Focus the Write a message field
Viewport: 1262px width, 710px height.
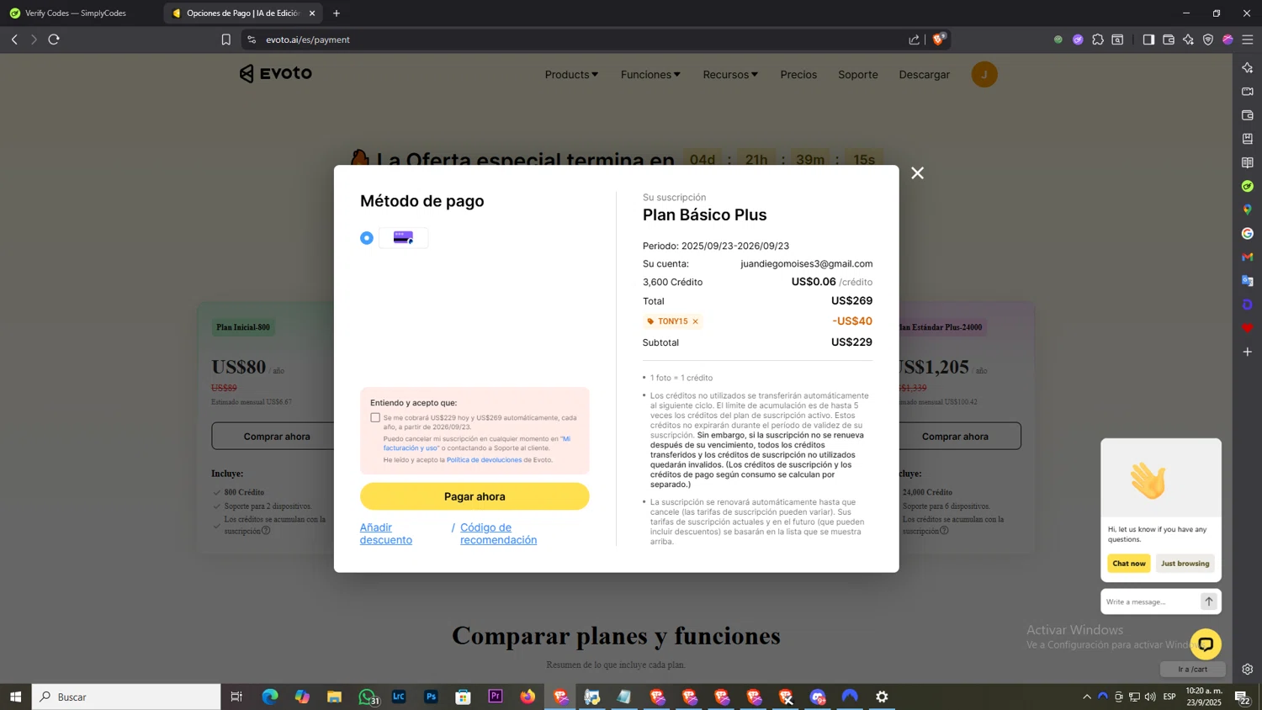point(1149,601)
